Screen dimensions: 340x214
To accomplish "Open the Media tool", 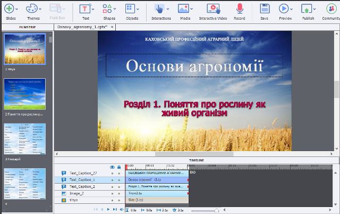I will pos(183,9).
